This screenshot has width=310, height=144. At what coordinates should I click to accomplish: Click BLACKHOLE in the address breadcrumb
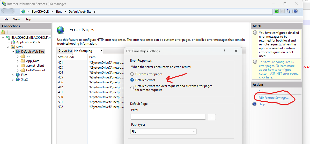pyautogui.click(x=40, y=12)
